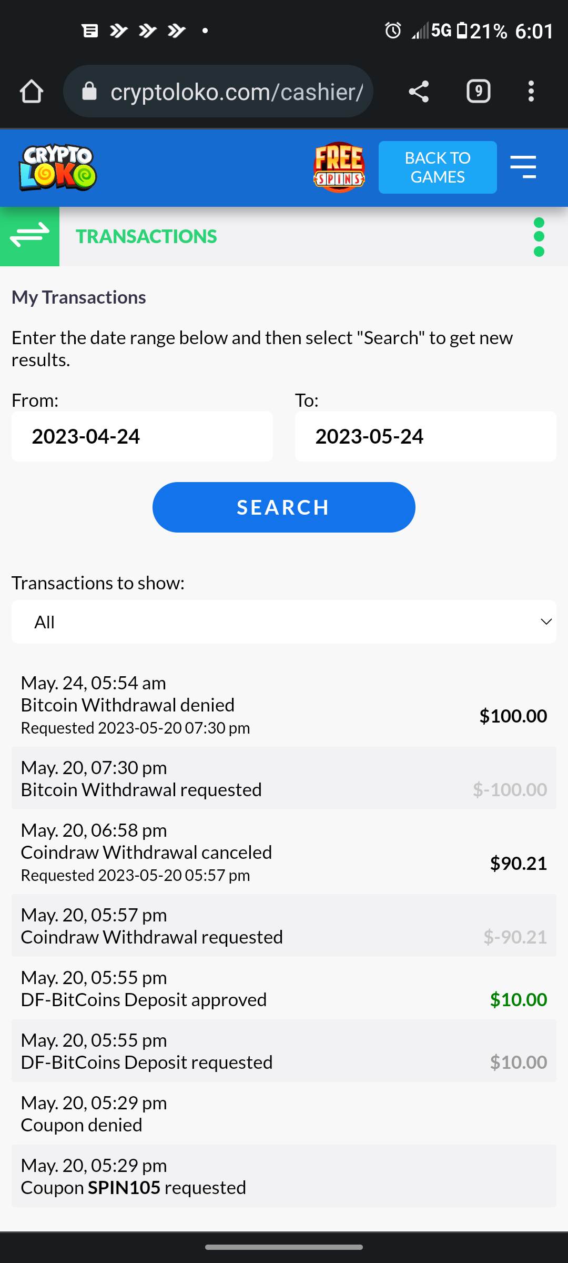Tap the Crypto Loko logo

(58, 167)
